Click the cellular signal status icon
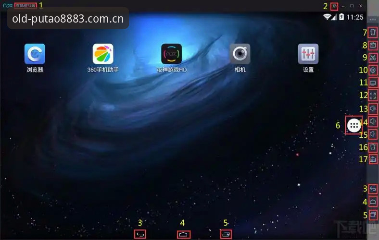This screenshot has height=240, width=379. pyautogui.click(x=334, y=17)
